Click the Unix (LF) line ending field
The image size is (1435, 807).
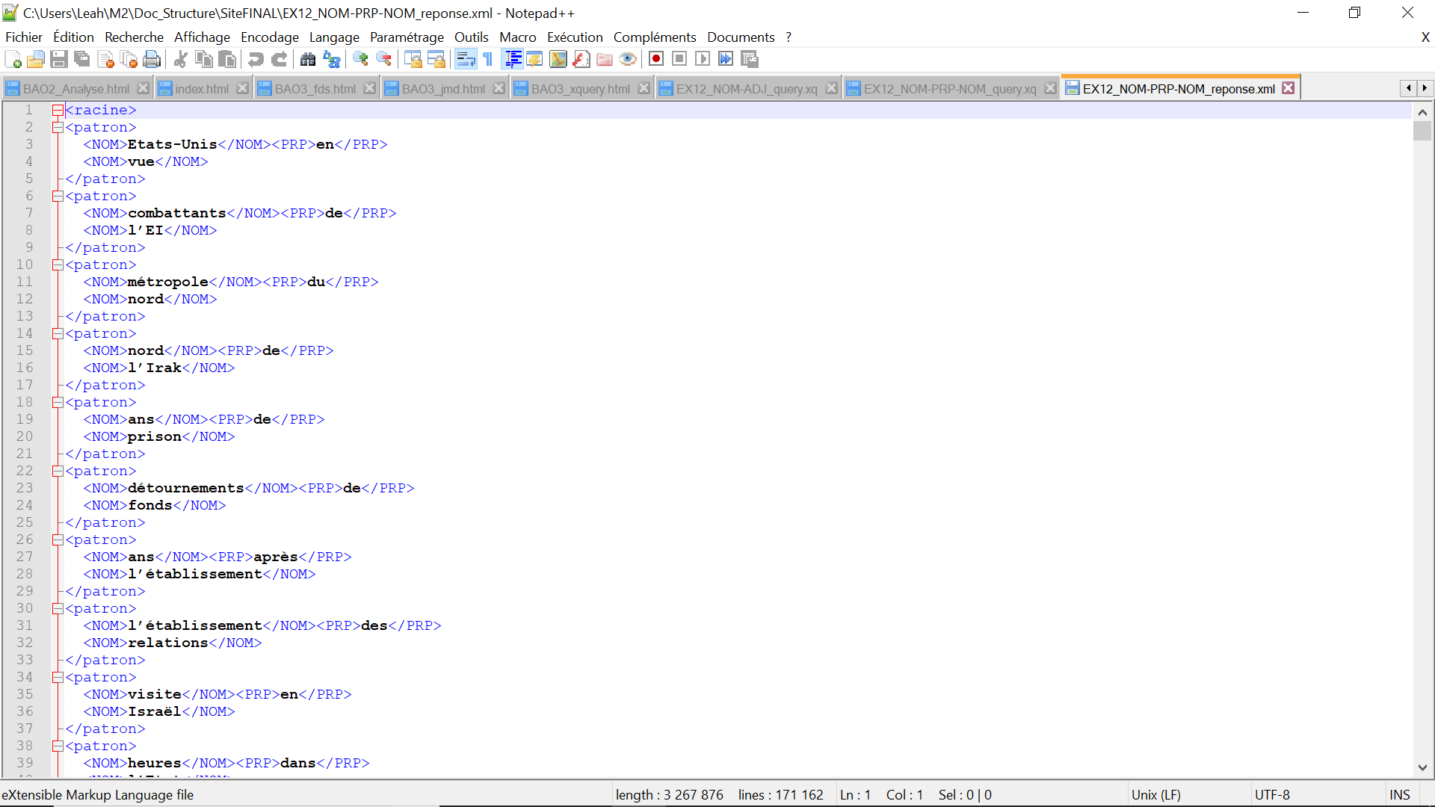1155,795
